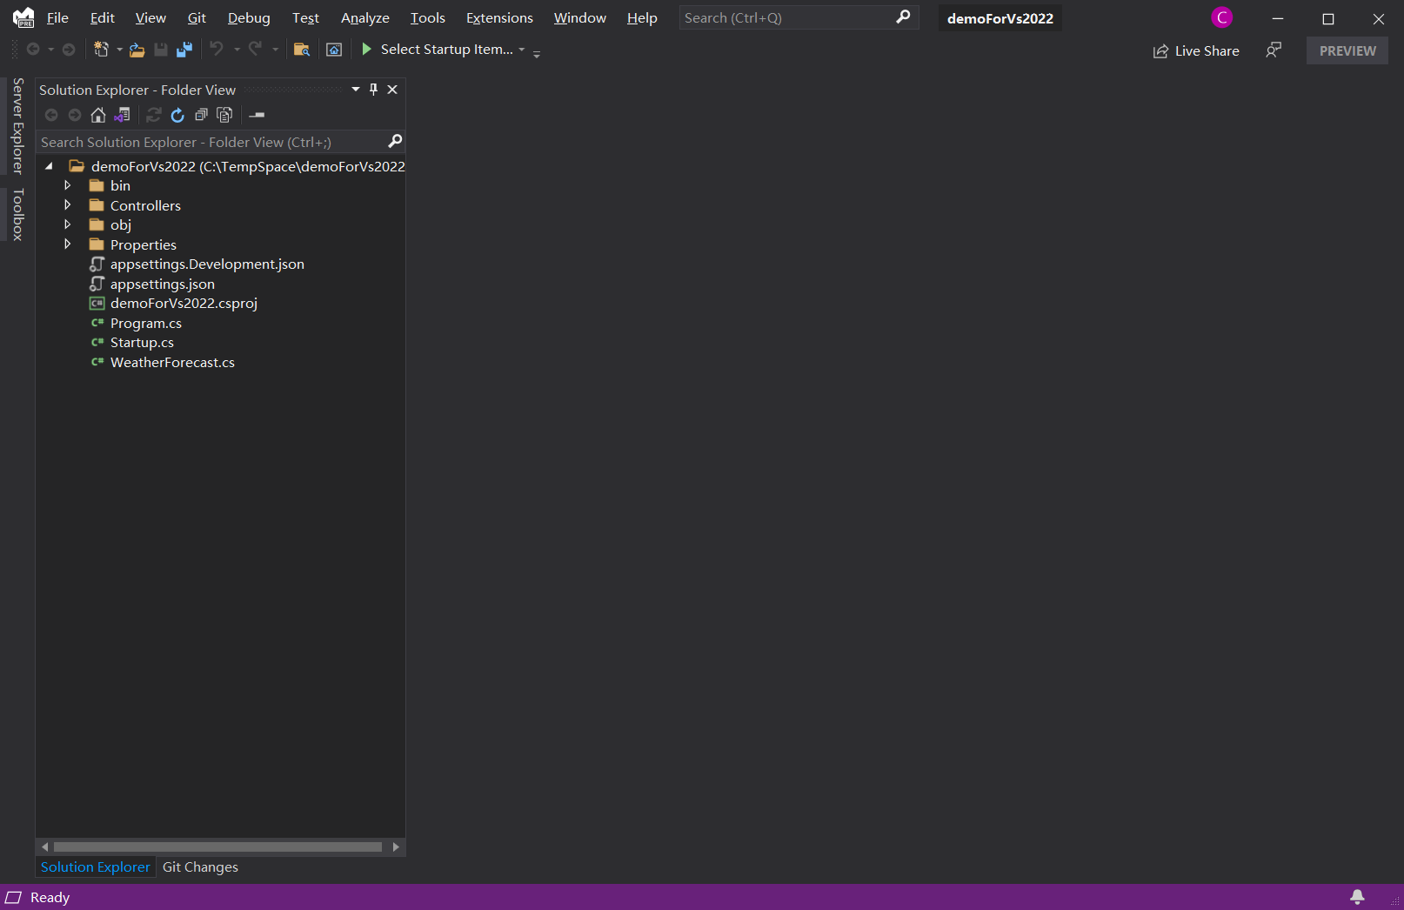Screen dimensions: 1404x910
Task: Collapse the demoForVs2022 root folder
Action: (49, 166)
